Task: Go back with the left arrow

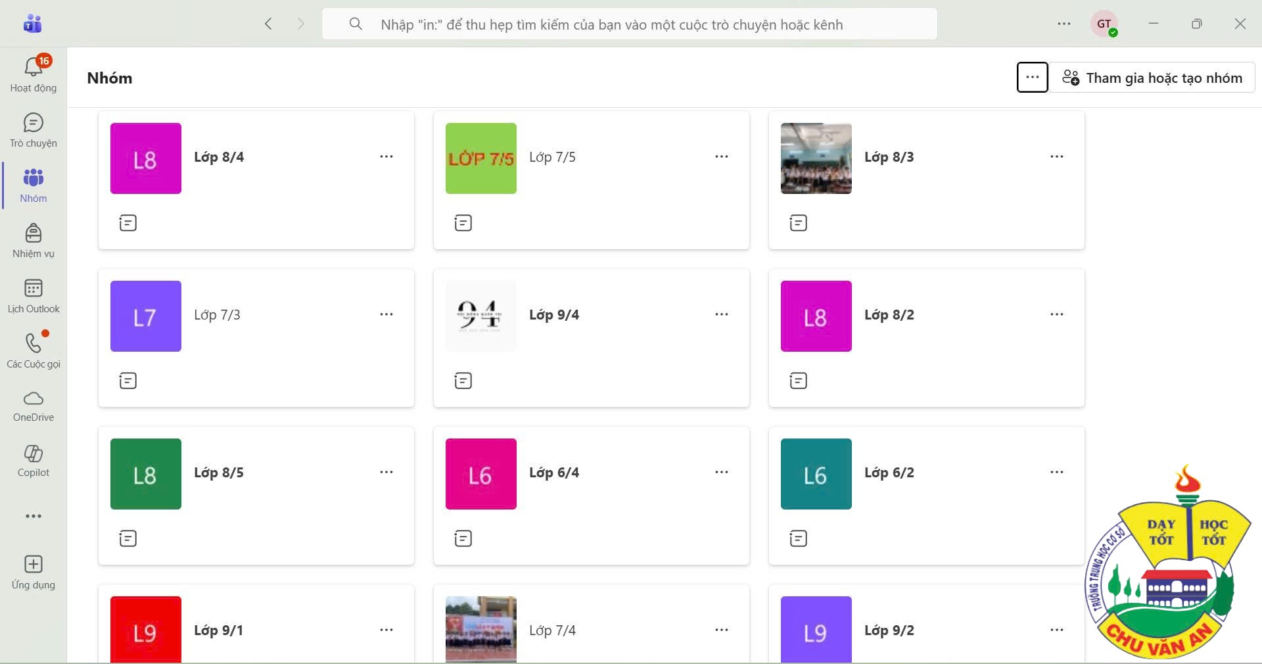Action: coord(268,24)
